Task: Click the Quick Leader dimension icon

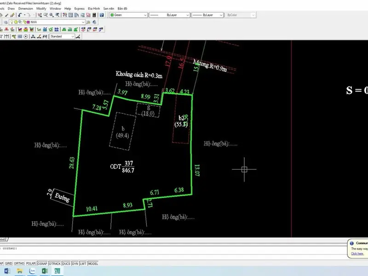Action: (x=14, y=36)
